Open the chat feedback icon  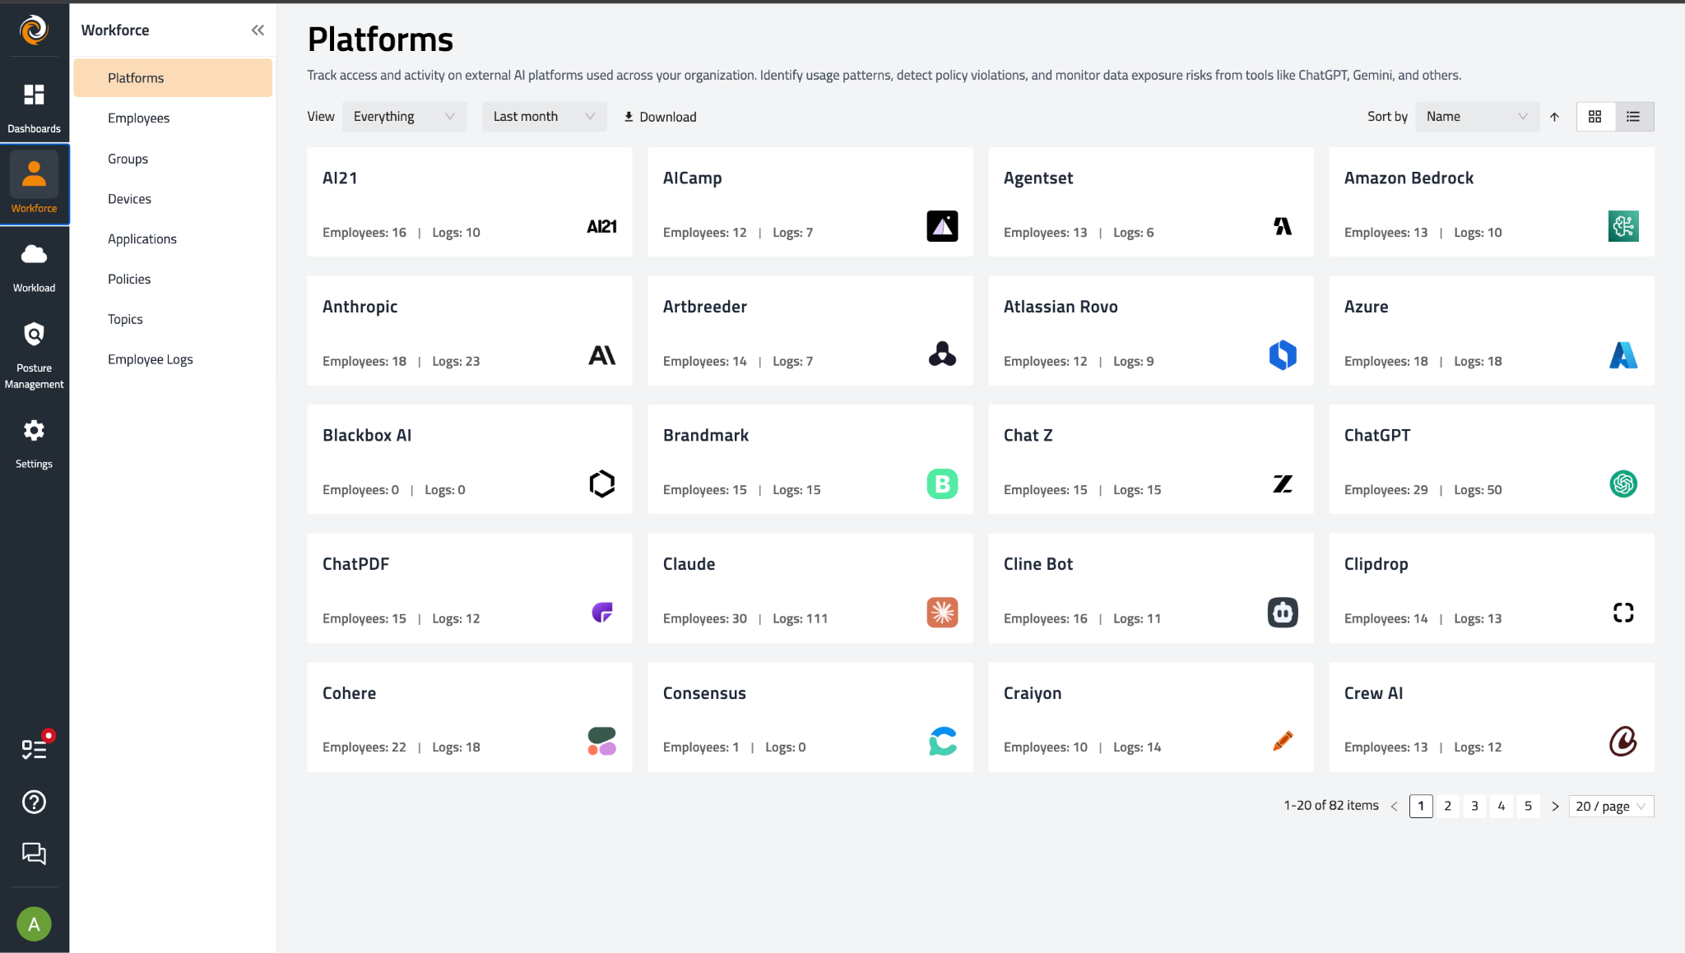point(34,854)
